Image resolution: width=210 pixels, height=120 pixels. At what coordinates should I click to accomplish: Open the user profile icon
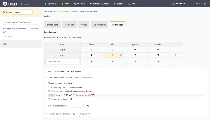tap(205, 4)
